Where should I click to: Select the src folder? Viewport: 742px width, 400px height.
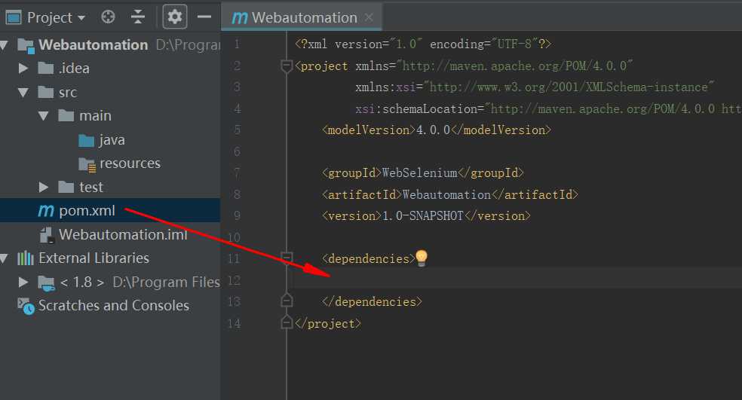(x=68, y=93)
